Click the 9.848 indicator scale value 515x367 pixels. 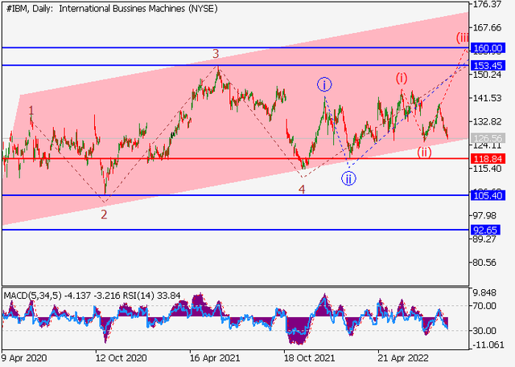coord(484,292)
